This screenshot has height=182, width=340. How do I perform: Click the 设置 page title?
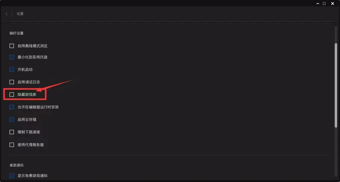point(20,13)
